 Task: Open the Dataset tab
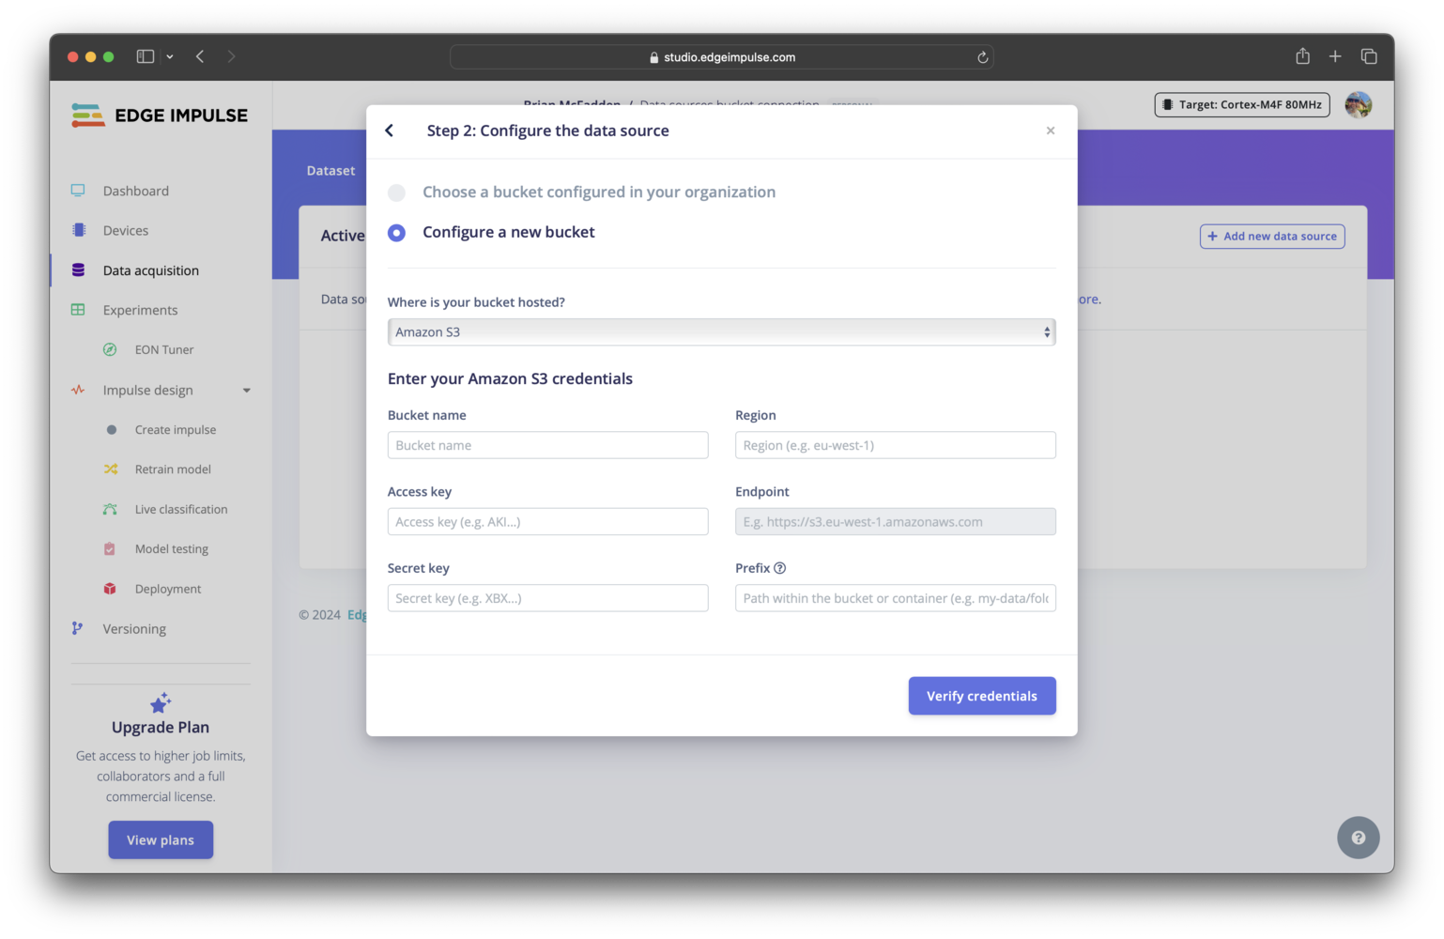click(x=330, y=171)
